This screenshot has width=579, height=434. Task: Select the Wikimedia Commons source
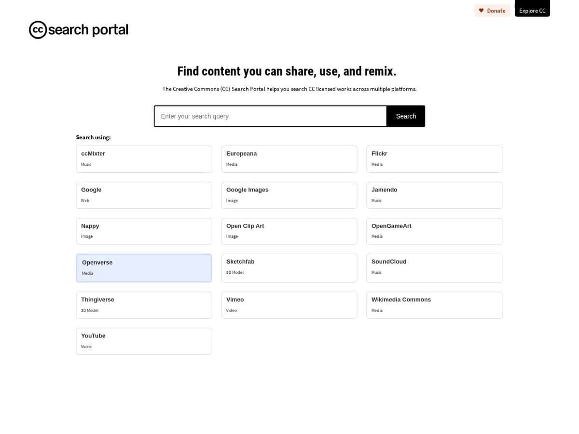click(434, 305)
